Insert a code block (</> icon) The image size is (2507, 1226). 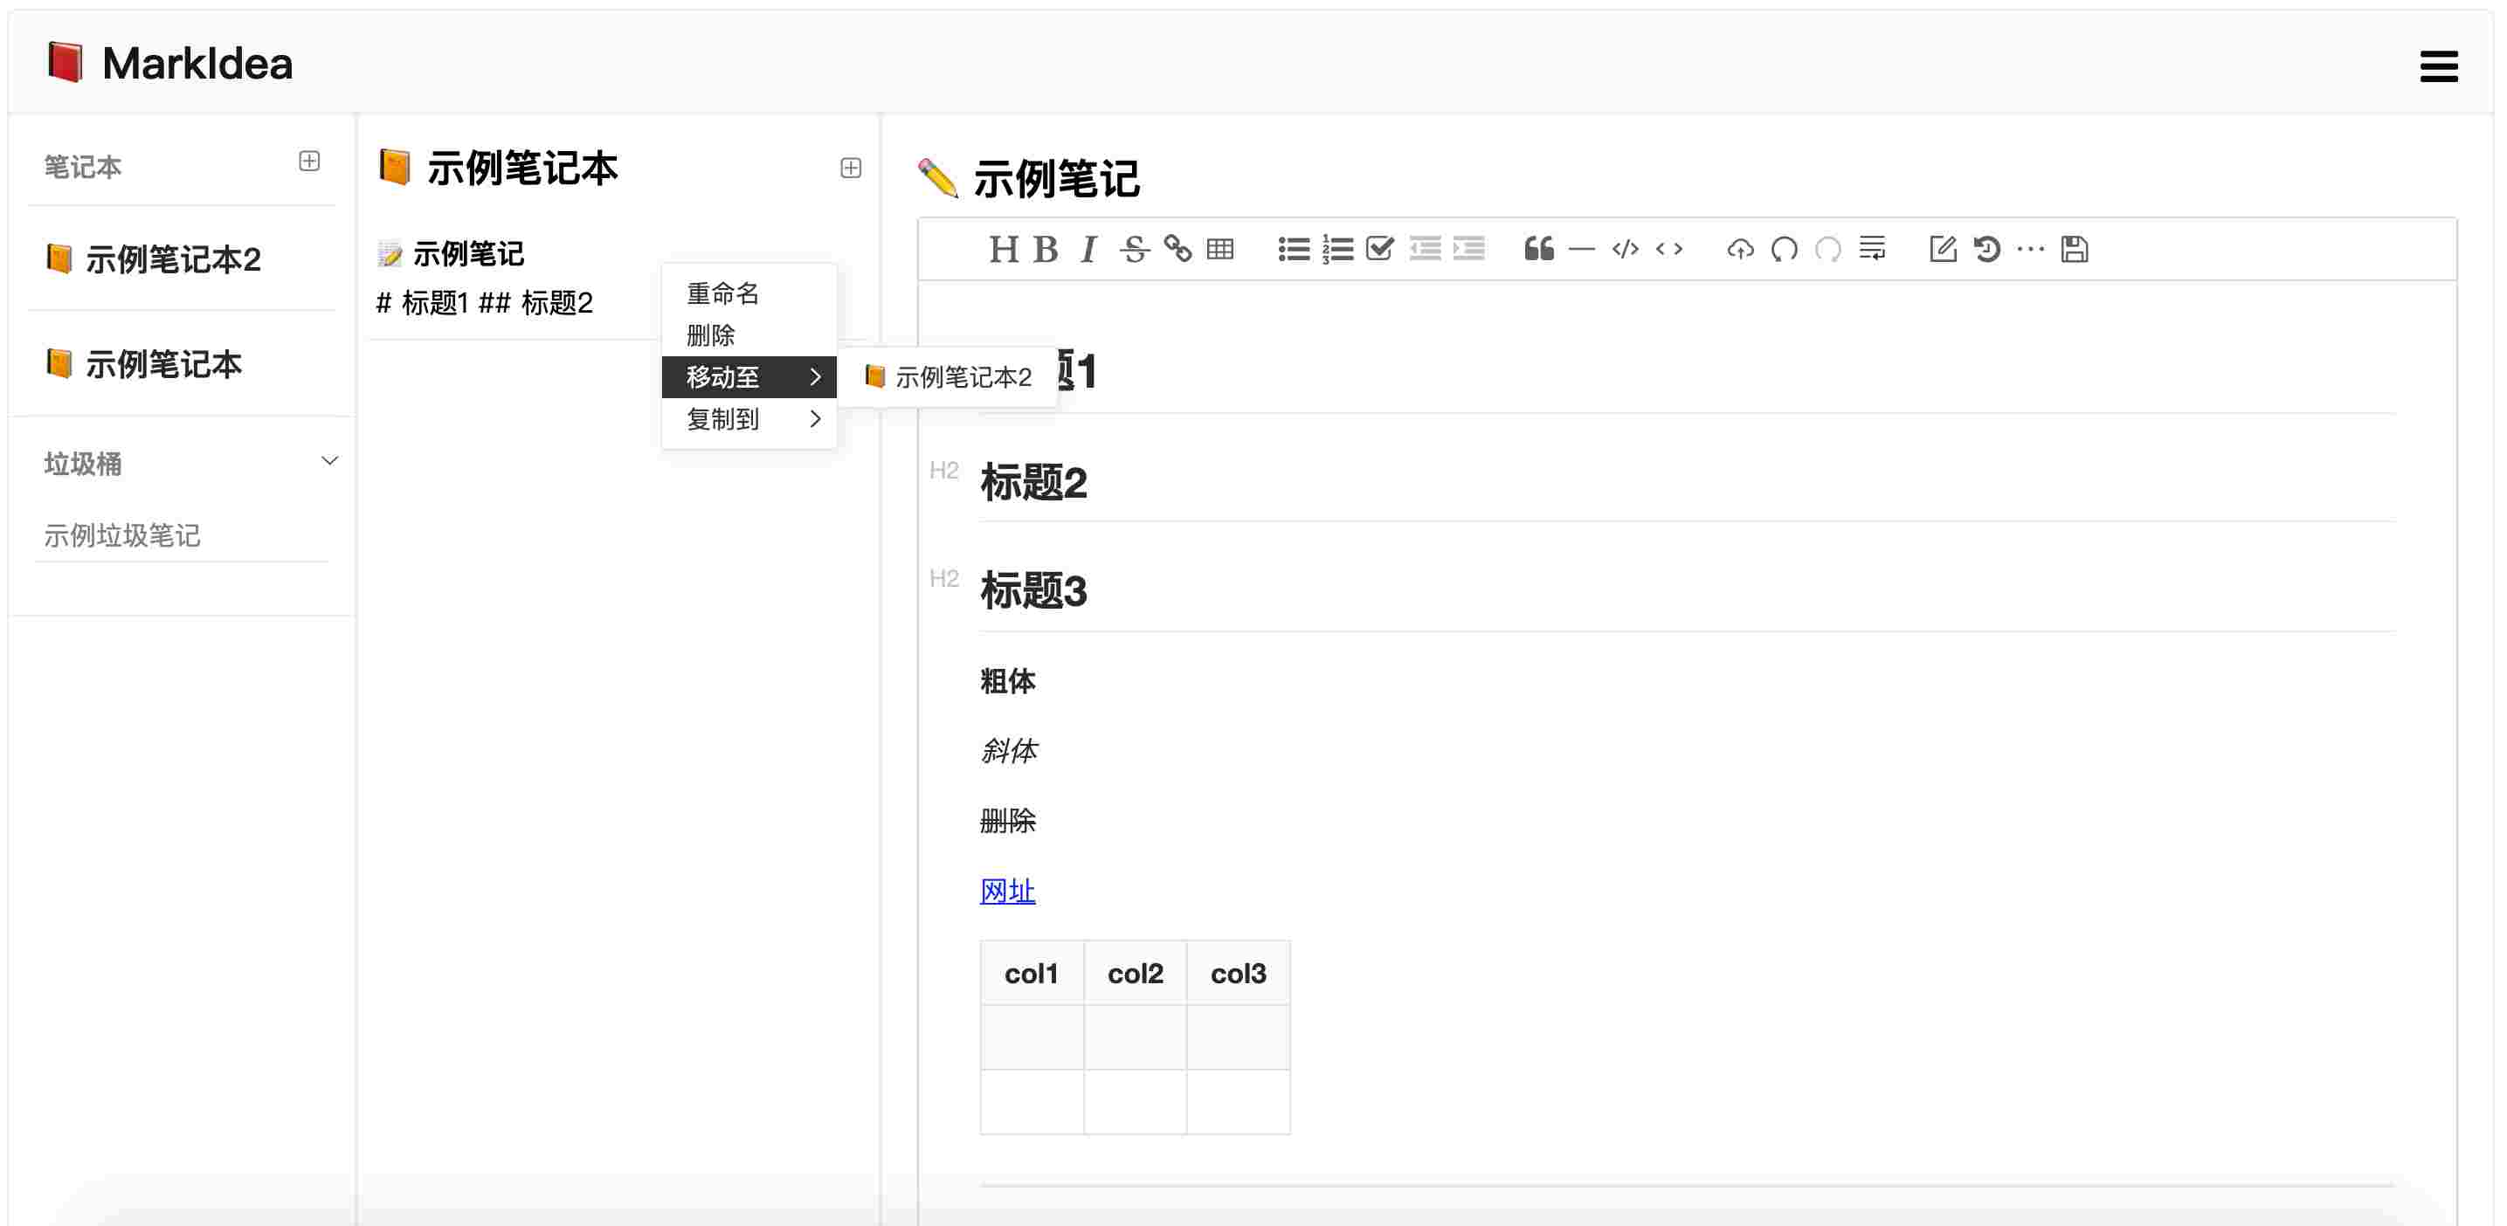click(x=1626, y=250)
